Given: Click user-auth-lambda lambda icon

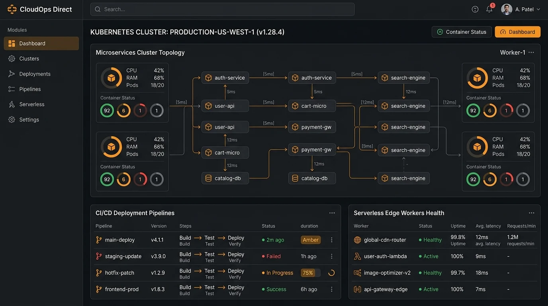Looking at the screenshot, I should pos(357,256).
